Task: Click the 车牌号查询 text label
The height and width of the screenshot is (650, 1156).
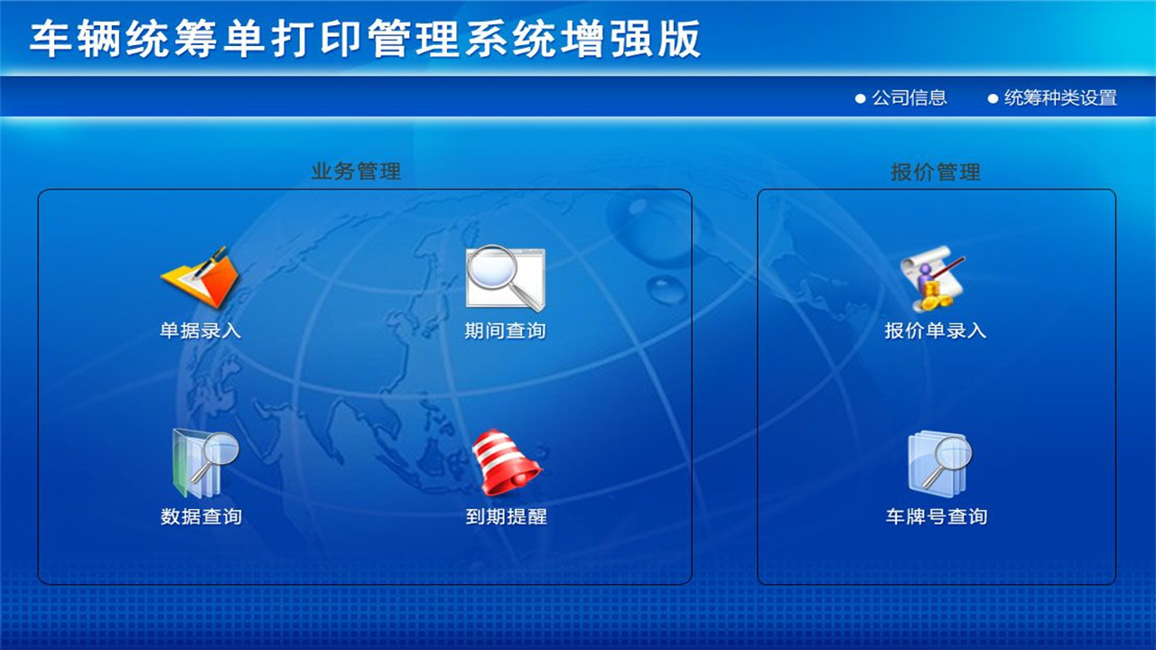Action: pos(937,516)
